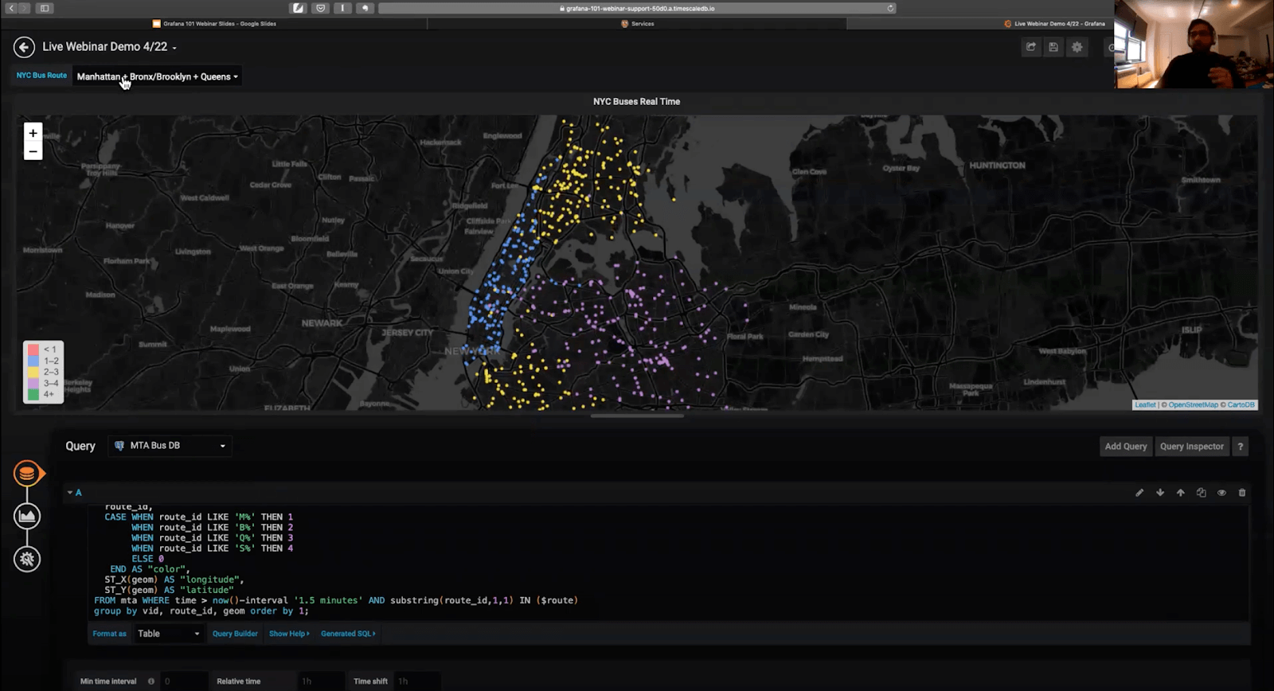
Task: Toggle edit mode using the pencil icon
Action: (x=1139, y=493)
